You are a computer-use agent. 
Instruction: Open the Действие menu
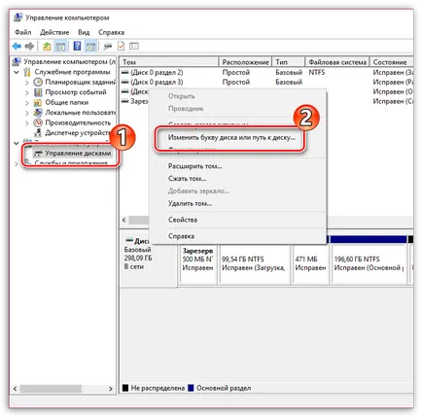[54, 32]
